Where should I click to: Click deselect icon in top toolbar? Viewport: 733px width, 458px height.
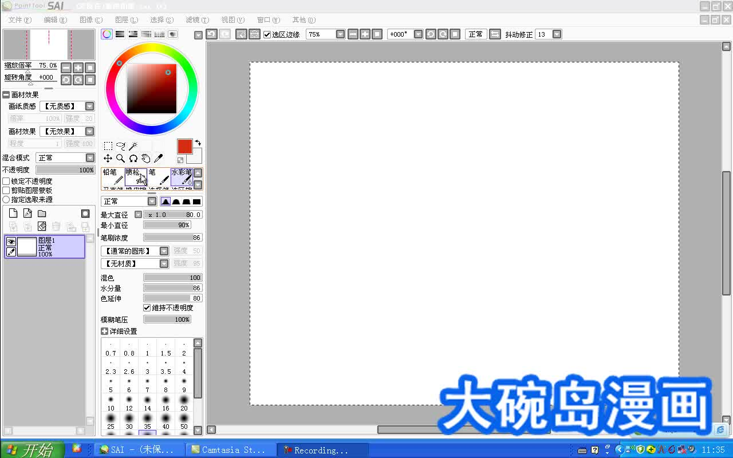click(x=241, y=34)
